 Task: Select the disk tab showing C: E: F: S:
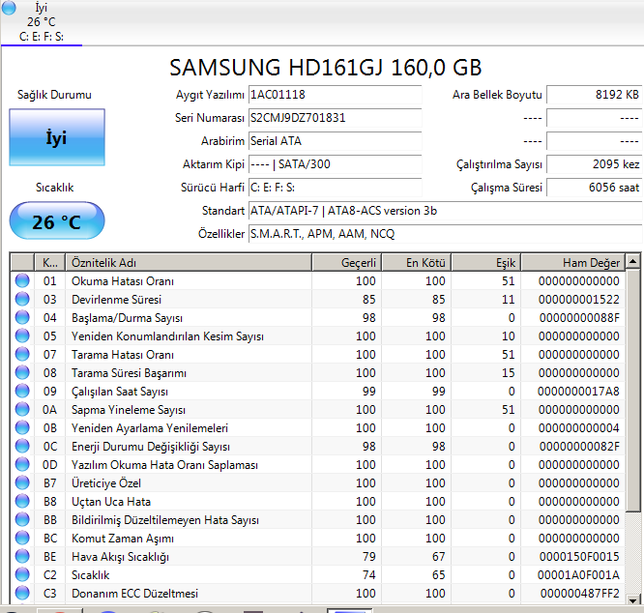[41, 22]
